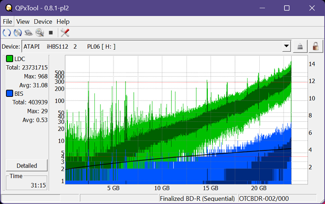The height and width of the screenshot is (204, 325).
Task: Click the refresh device list arrows icon
Action: [7, 33]
